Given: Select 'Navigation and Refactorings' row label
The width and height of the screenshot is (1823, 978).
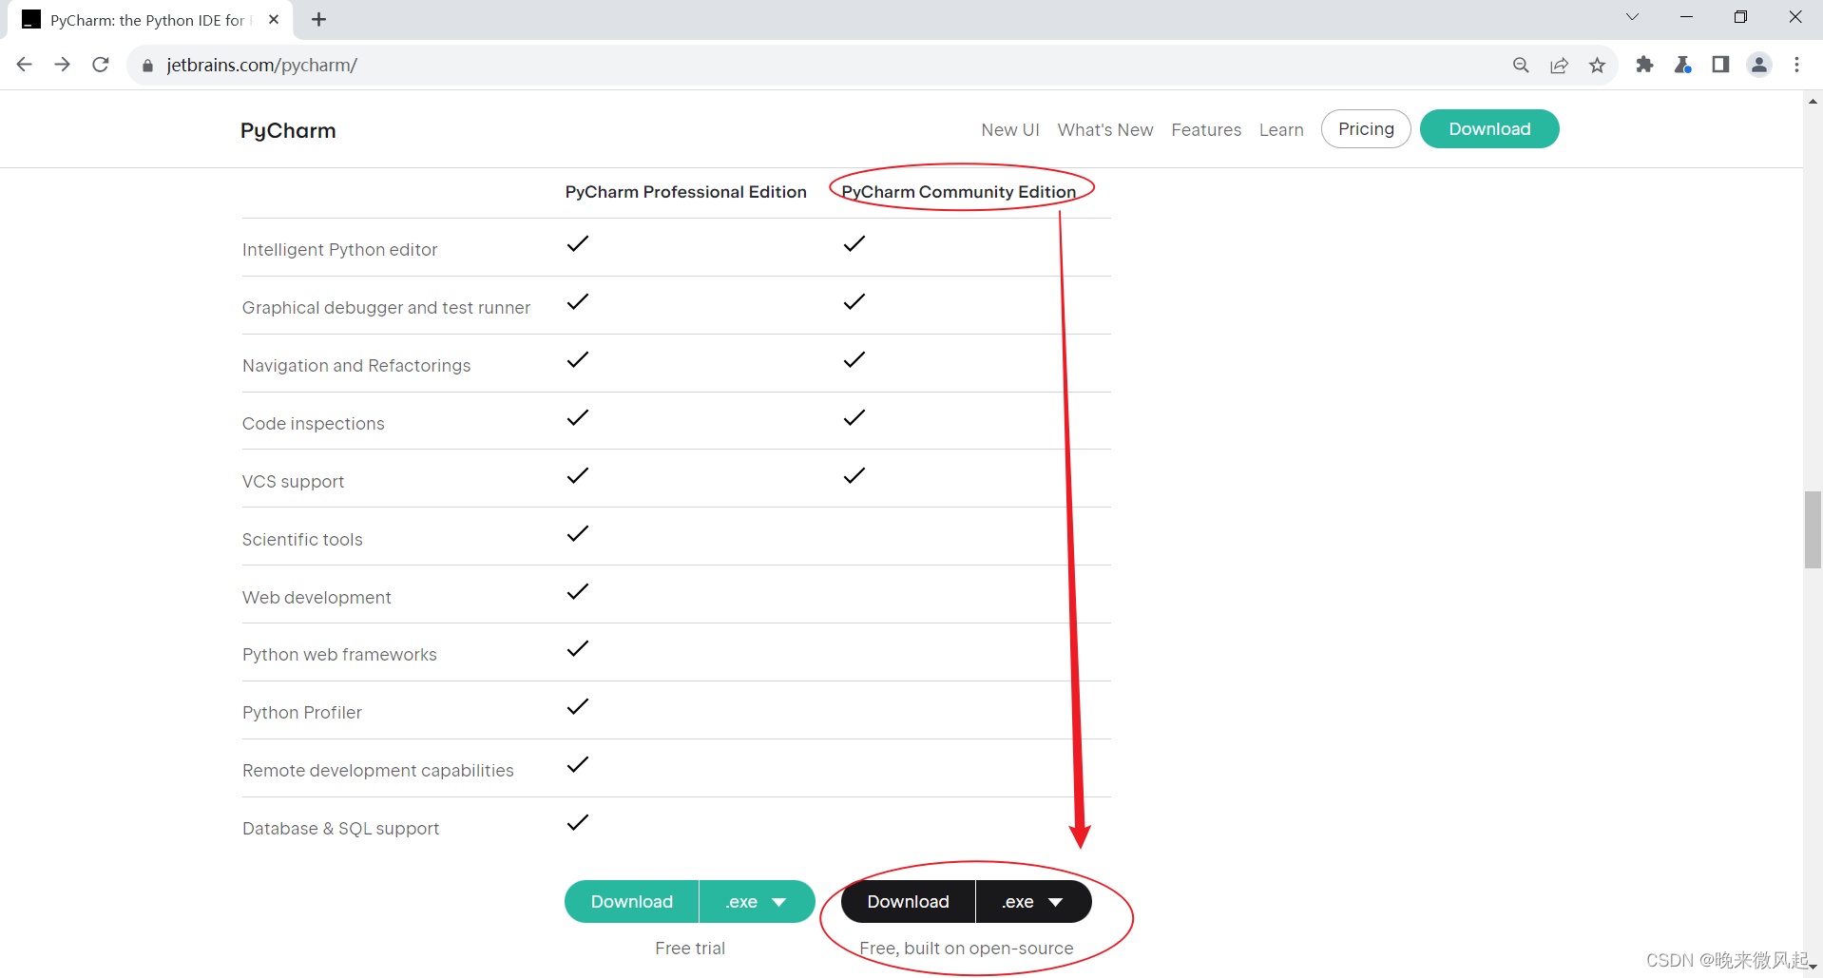Looking at the screenshot, I should click(x=356, y=366).
